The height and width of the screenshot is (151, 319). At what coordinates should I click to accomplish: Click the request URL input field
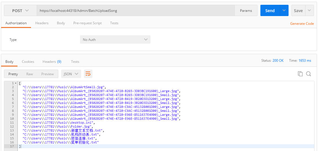tap(135, 11)
